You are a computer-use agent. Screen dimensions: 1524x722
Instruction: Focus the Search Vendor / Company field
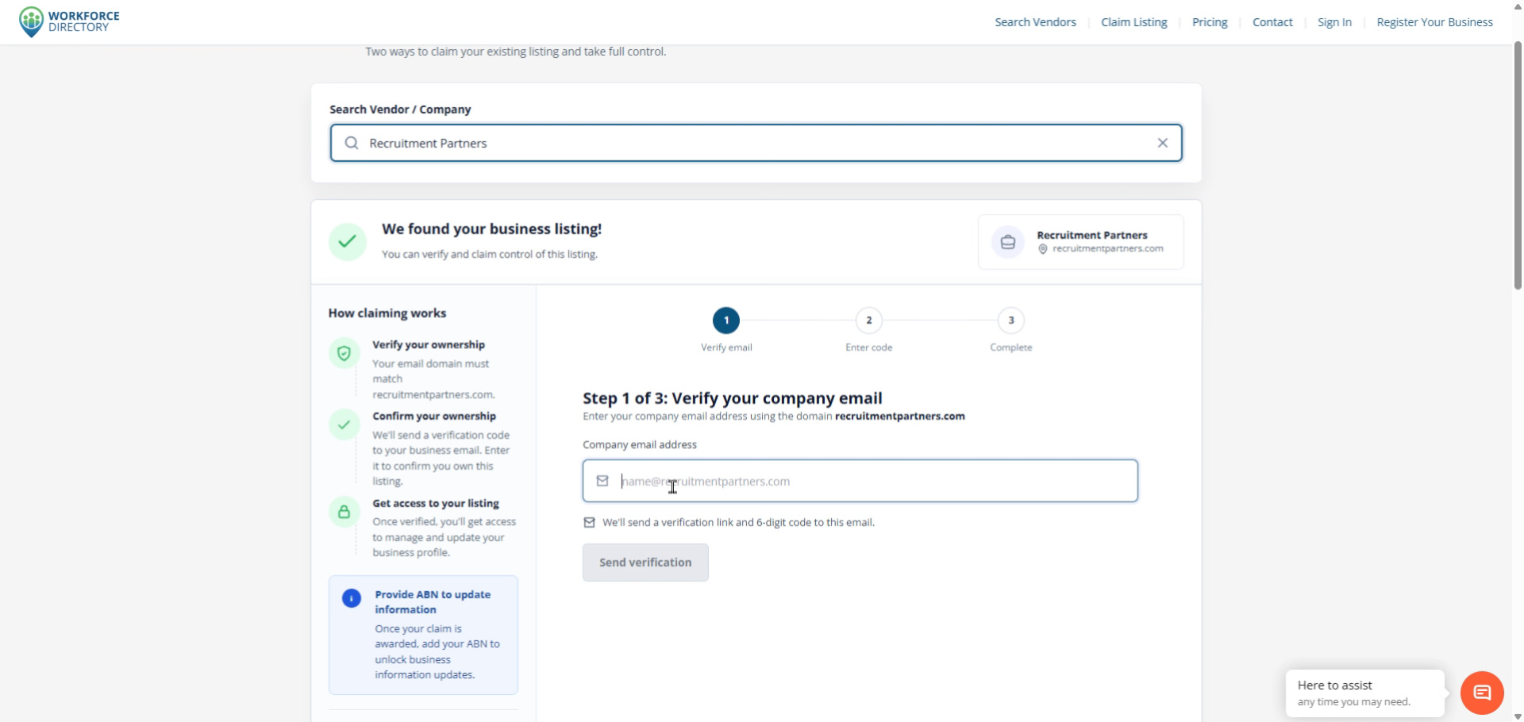point(756,143)
